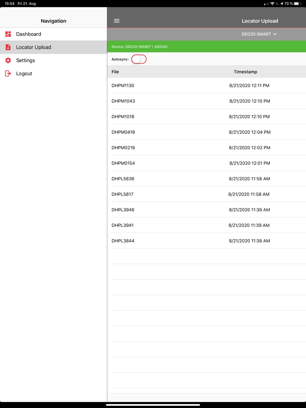The width and height of the screenshot is (306, 408).
Task: Click timestamp 8/21/2020 11:38 AM
Action: [x=249, y=241]
